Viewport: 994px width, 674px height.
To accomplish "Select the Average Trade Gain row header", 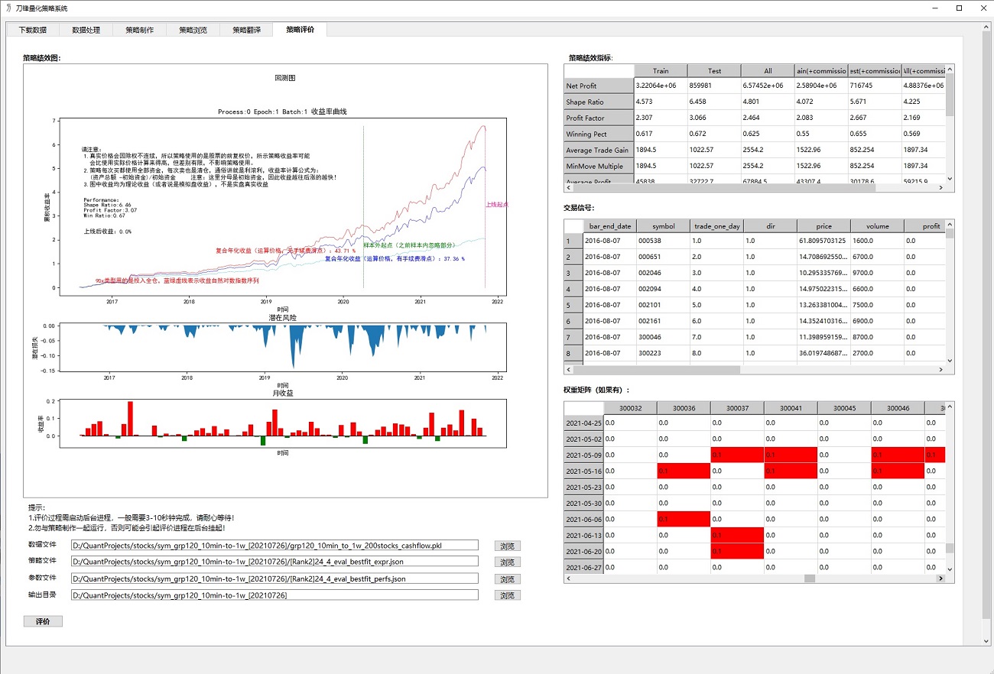I will tap(599, 150).
